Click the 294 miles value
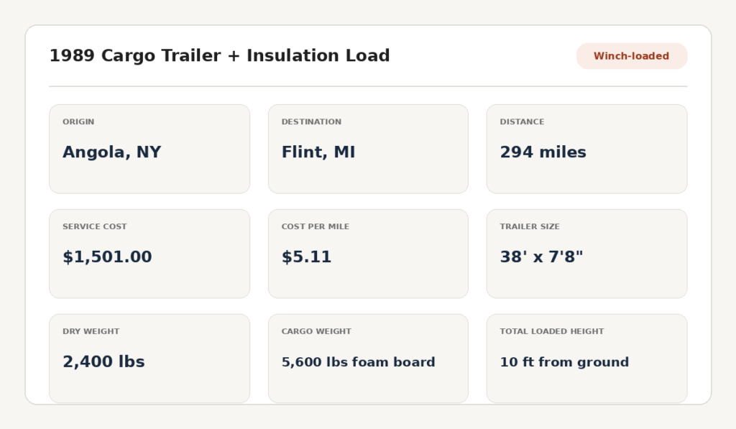The width and height of the screenshot is (736, 429). (x=543, y=152)
